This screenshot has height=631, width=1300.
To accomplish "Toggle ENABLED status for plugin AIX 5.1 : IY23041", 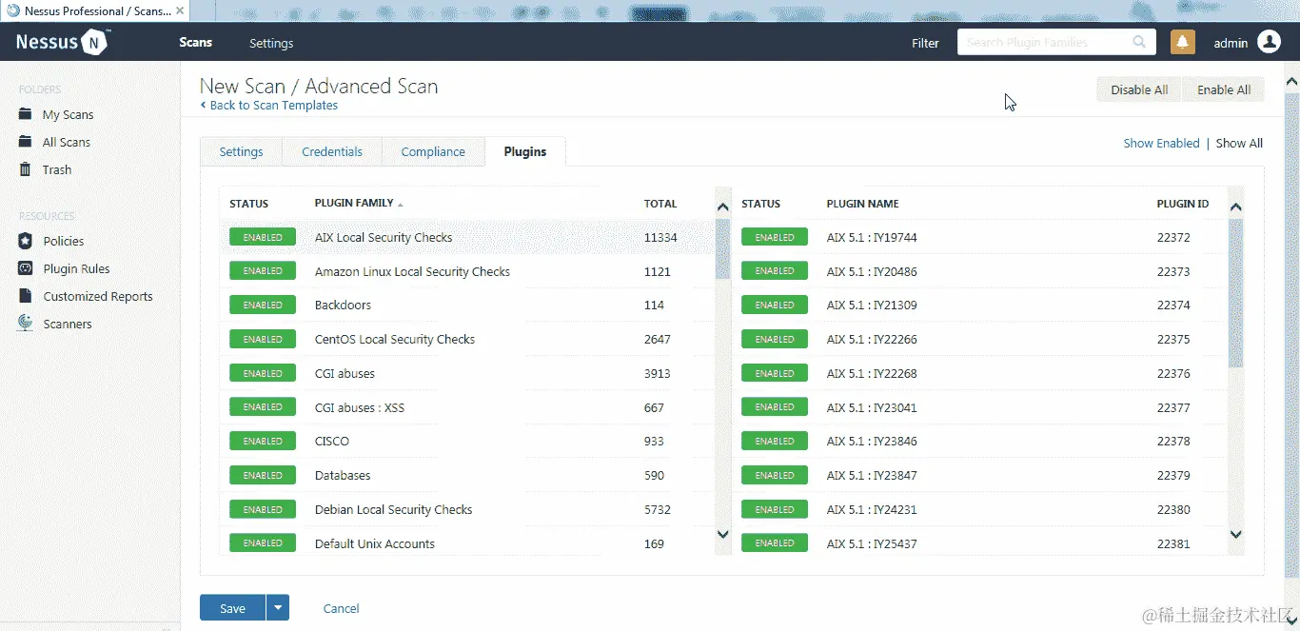I will (775, 407).
